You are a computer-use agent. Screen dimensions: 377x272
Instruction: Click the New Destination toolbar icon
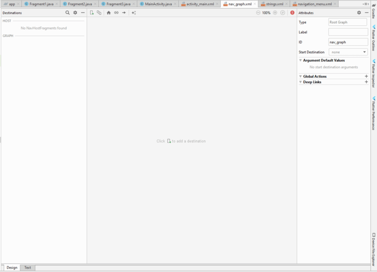tap(92, 12)
